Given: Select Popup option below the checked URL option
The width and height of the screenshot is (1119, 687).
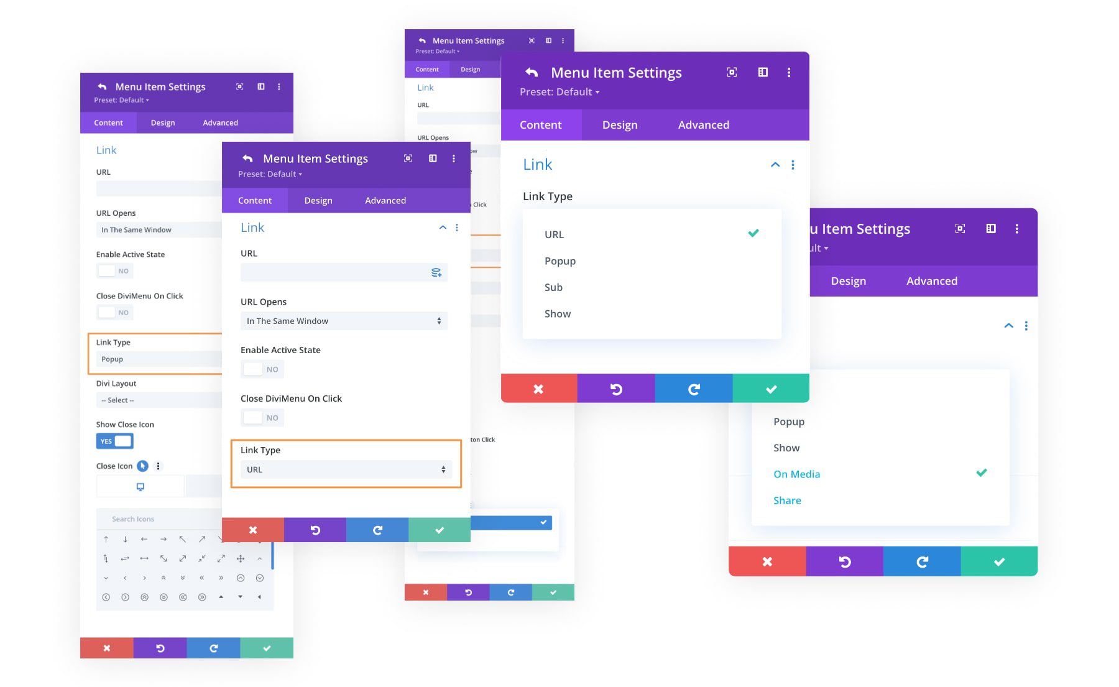Looking at the screenshot, I should pos(560,261).
